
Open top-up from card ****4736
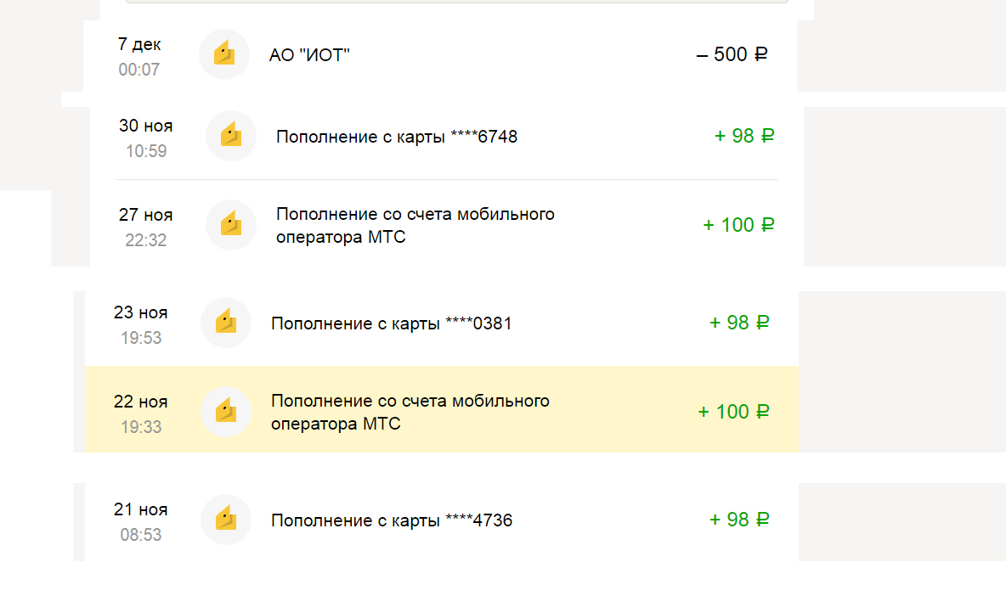pyautogui.click(x=392, y=520)
